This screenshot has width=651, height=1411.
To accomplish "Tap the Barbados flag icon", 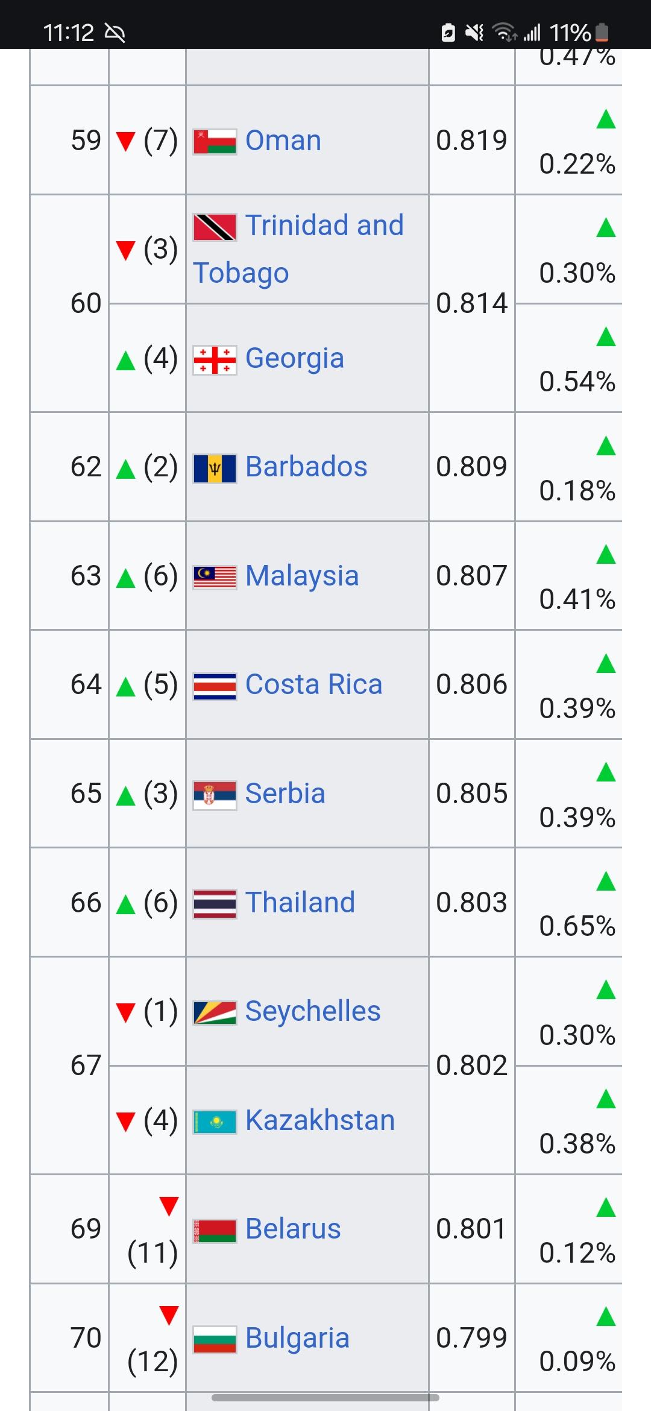I will coord(215,469).
